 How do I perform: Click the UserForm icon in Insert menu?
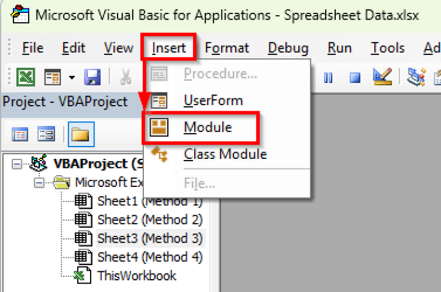(159, 101)
